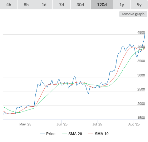Screen dimensions: 148x142
Task: Click the May '25 axis label
Action: coord(25,124)
